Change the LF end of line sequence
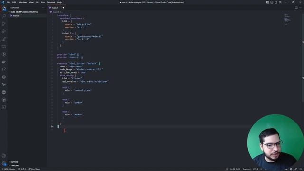The width and height of the screenshot is (304, 171). pos(261,169)
